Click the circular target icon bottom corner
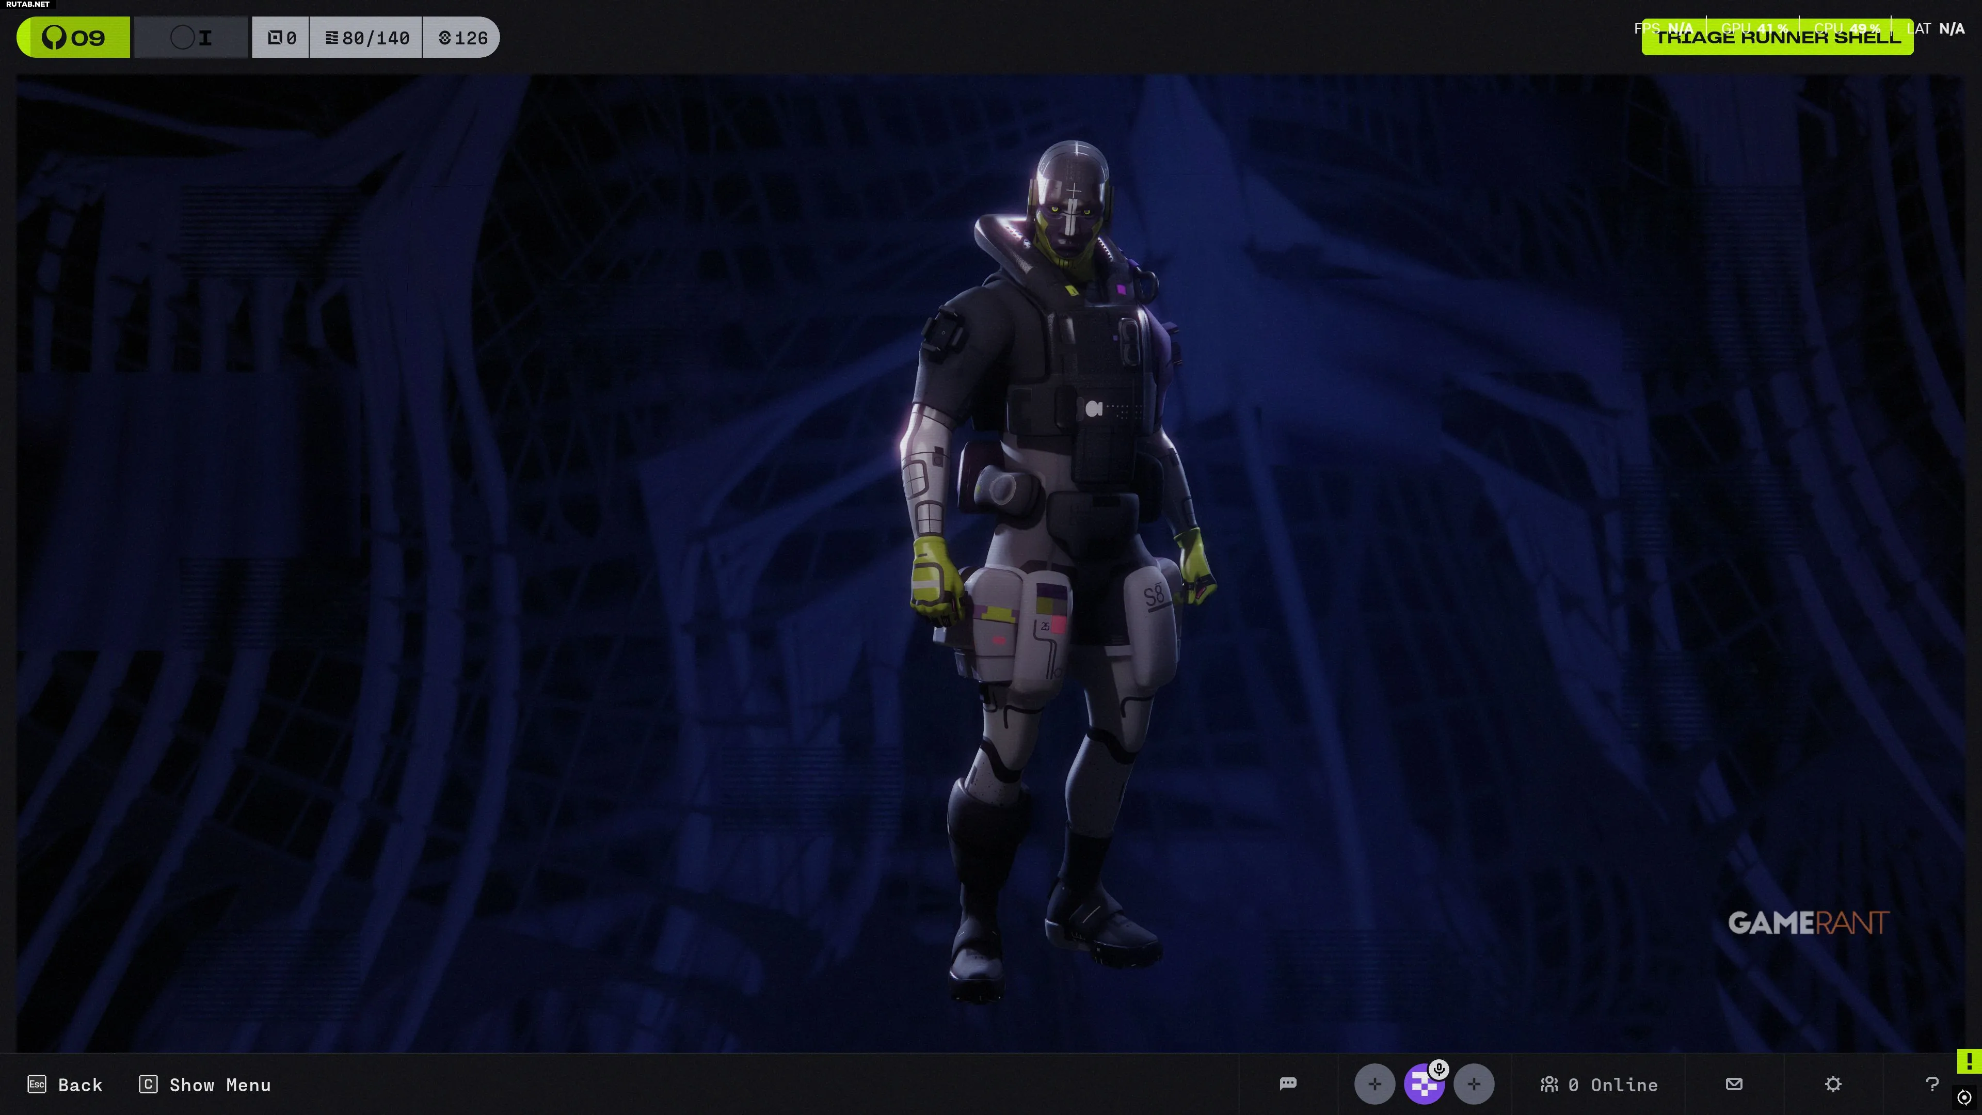This screenshot has width=1982, height=1115. pyautogui.click(x=1964, y=1097)
